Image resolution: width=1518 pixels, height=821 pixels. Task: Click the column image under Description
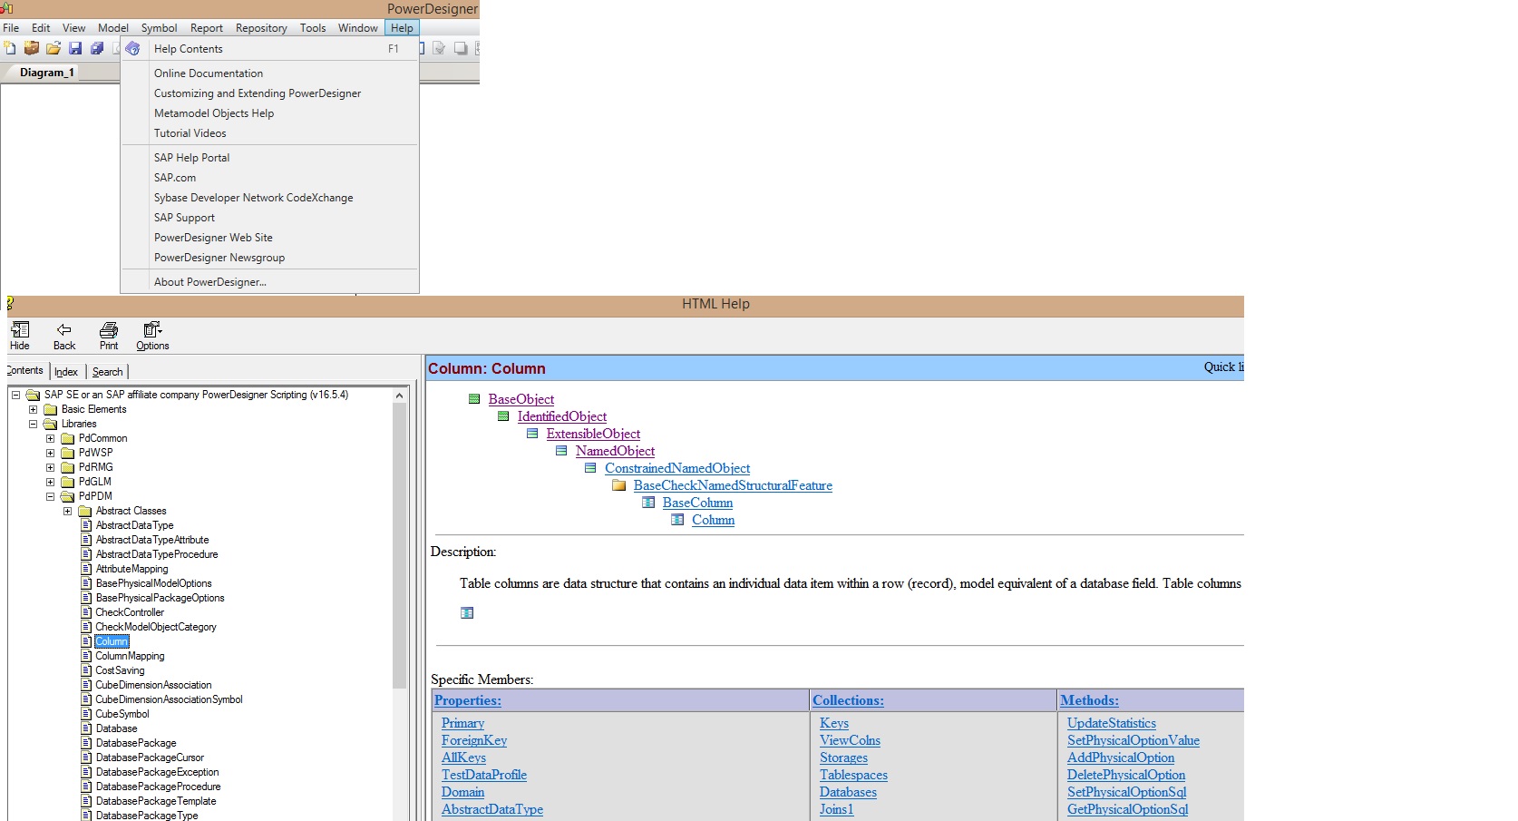pos(467,613)
